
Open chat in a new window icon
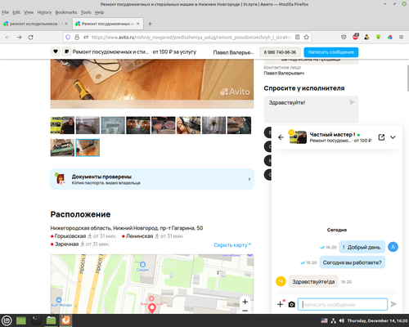[381, 137]
